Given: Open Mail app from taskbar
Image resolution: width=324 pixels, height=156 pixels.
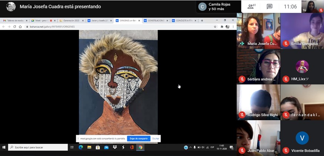Looking at the screenshot, I should point(106,147).
